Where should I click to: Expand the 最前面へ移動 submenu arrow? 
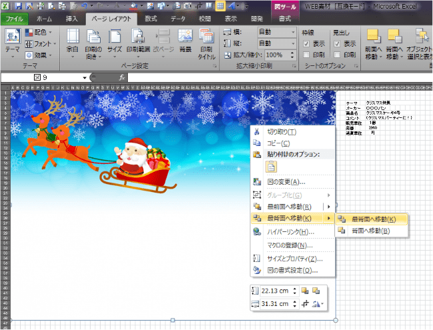pyautogui.click(x=329, y=207)
